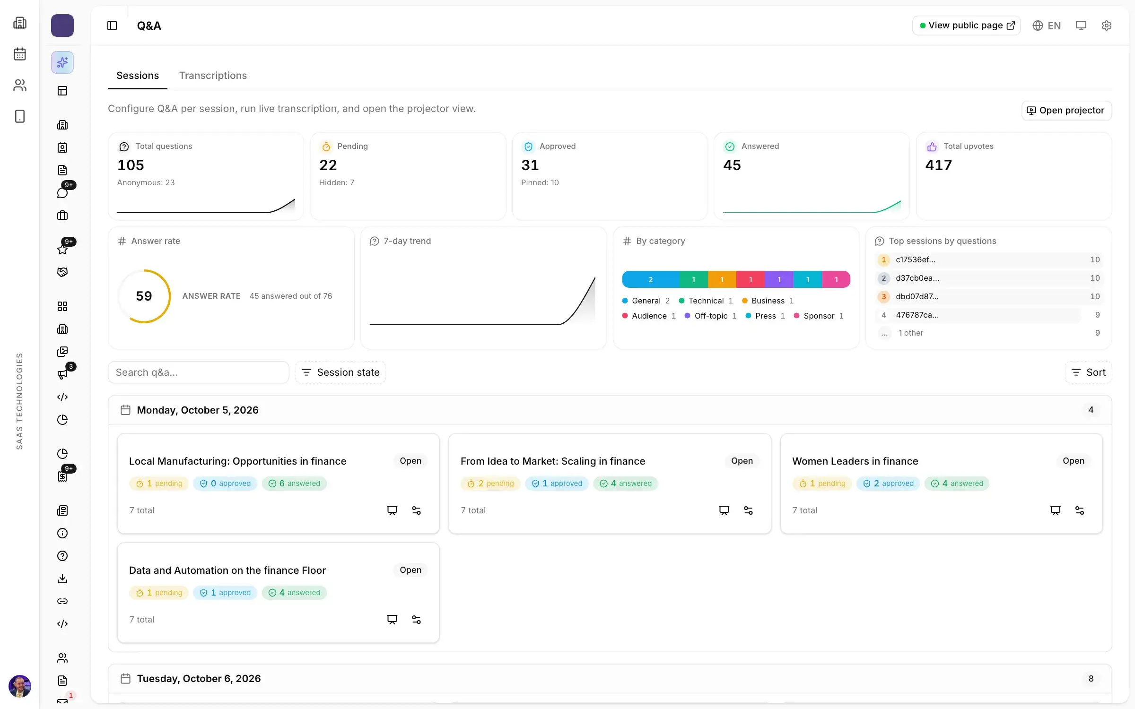Viewport: 1135px width, 709px height.
Task: Select the sparkles icon in the sidebar
Action: click(62, 62)
